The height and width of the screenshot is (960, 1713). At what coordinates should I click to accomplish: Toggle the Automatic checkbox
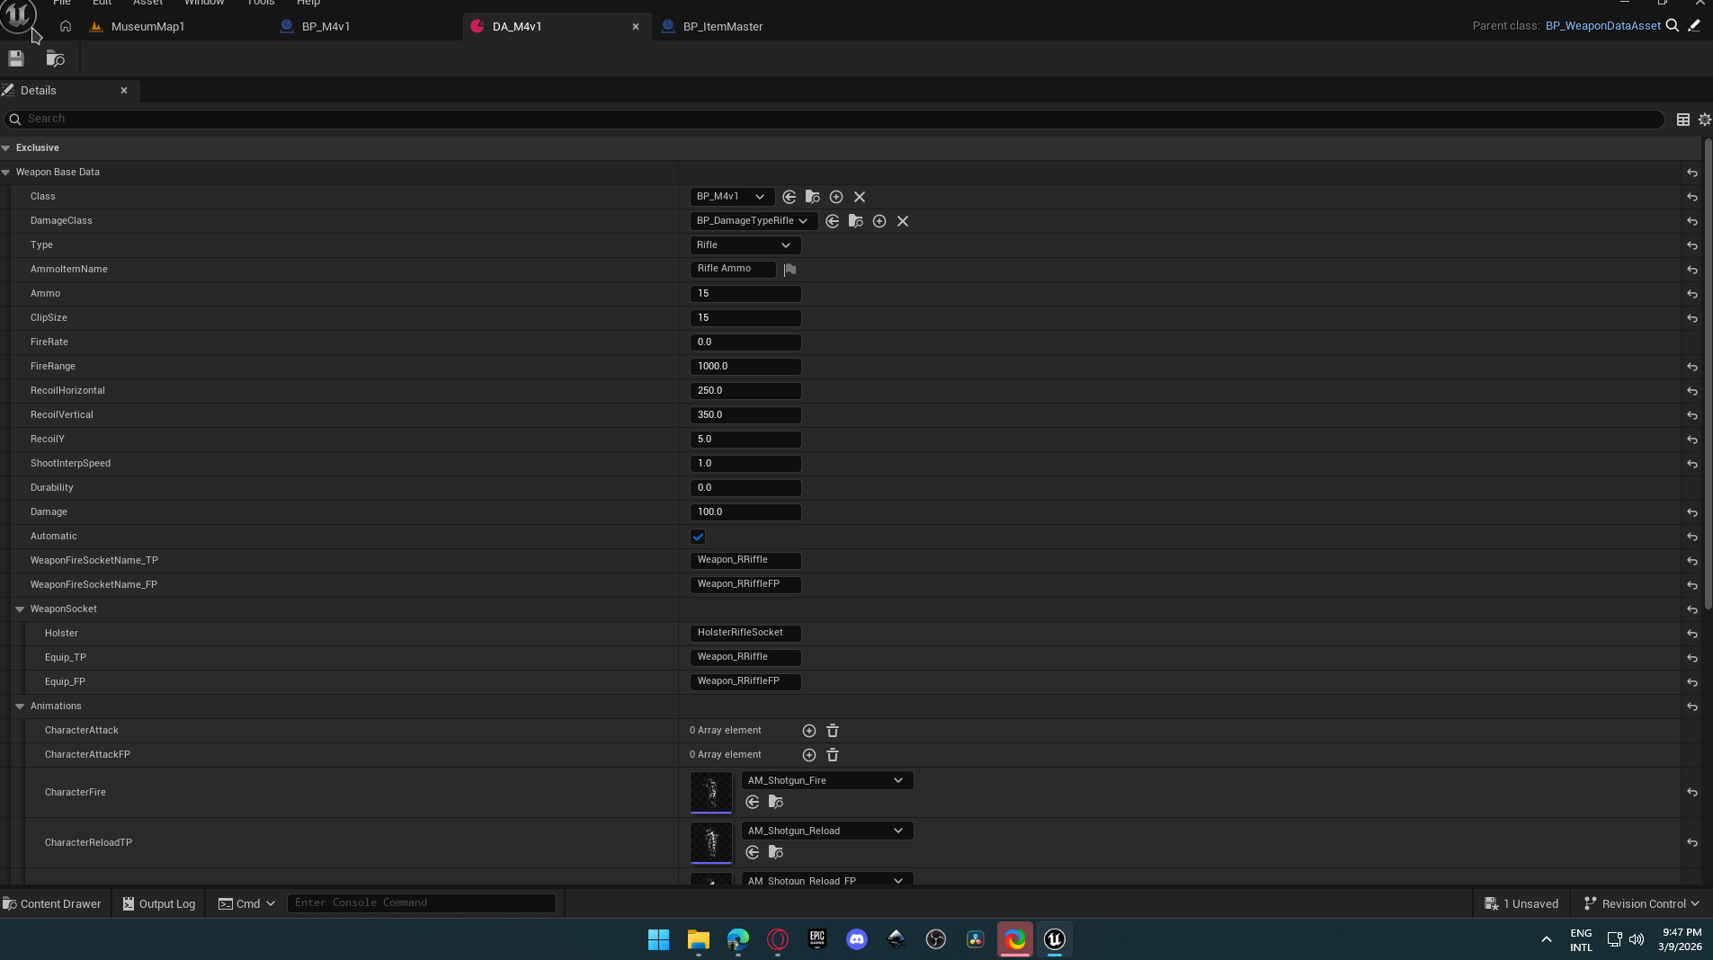pos(698,537)
